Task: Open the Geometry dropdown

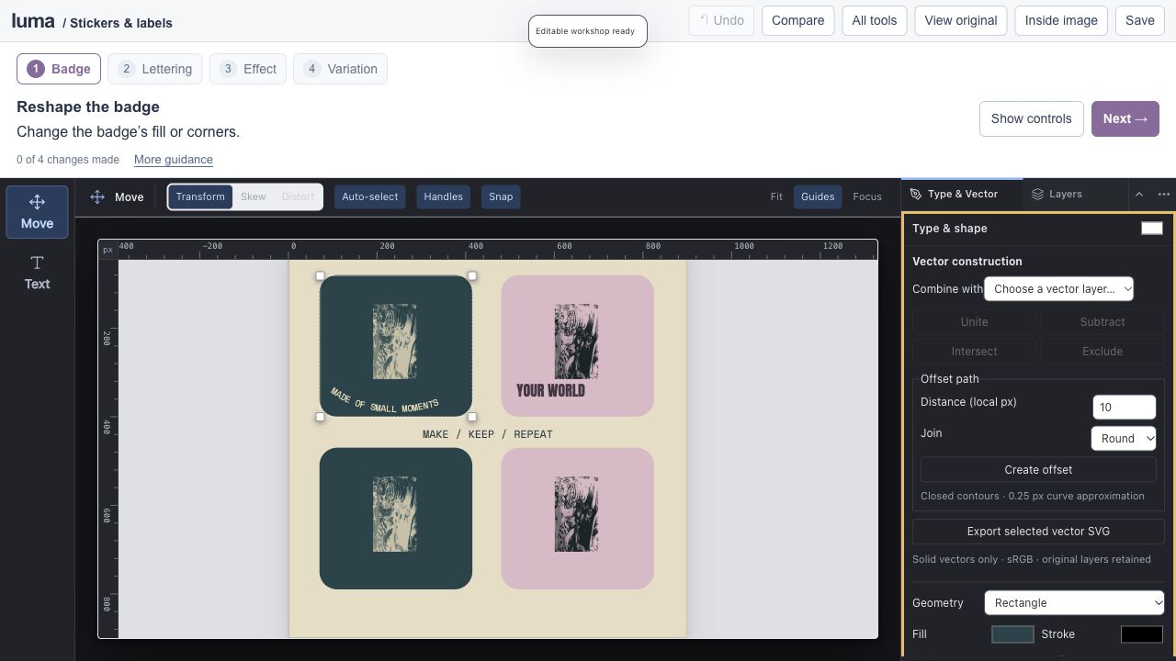Action: (1074, 602)
